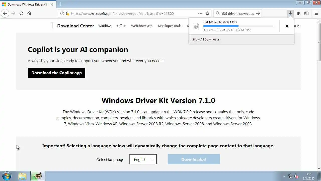The image size is (321, 181).
Task: Open a new tab with plus
Action: [60, 4]
